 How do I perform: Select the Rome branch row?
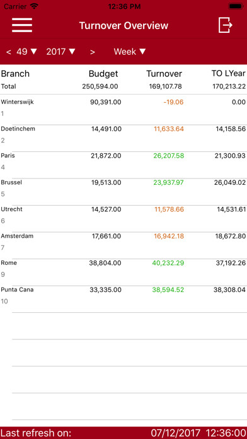point(123,269)
